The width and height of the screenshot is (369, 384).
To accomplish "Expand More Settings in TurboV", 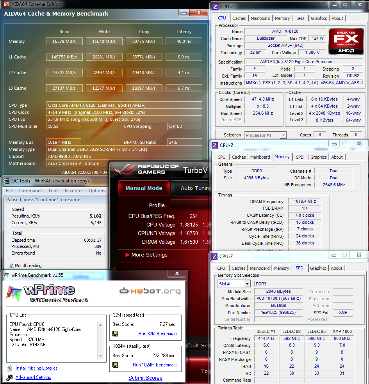I will (146, 255).
